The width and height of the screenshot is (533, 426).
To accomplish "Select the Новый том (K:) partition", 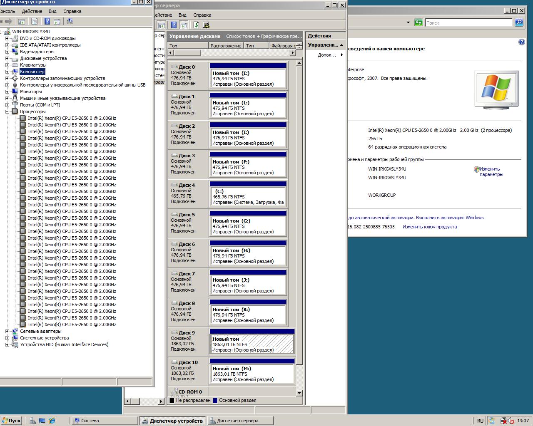I will click(x=248, y=312).
